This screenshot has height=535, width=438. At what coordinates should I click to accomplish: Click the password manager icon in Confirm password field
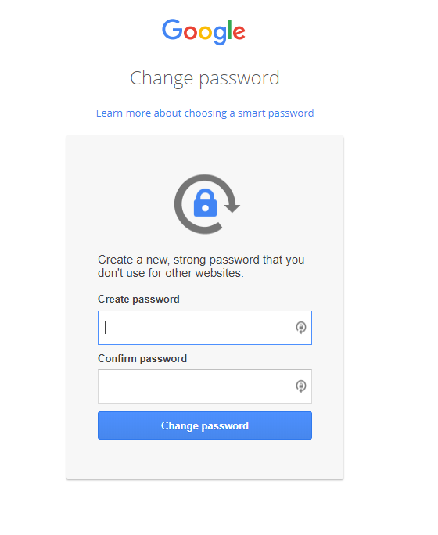(300, 386)
